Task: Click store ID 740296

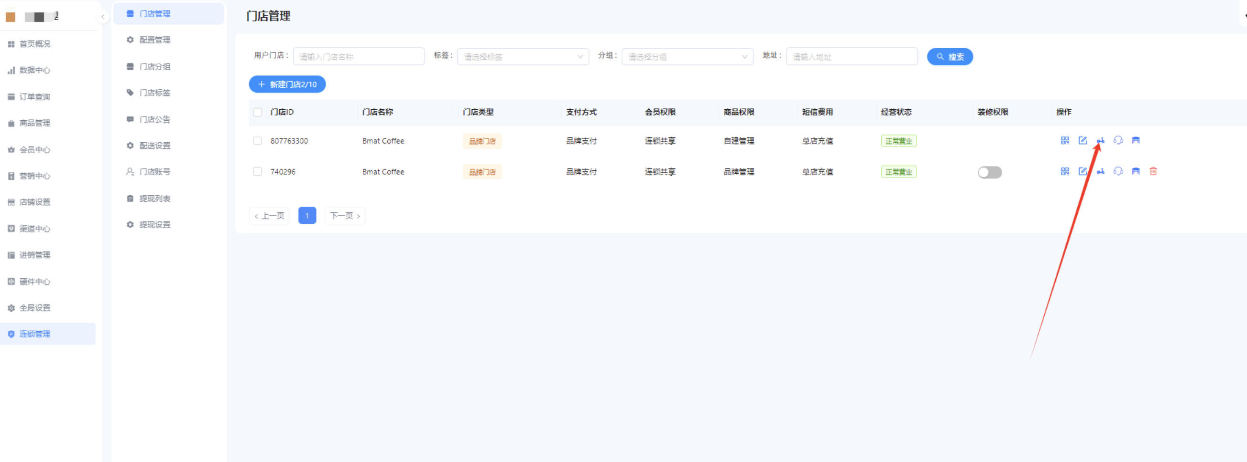Action: pos(283,171)
